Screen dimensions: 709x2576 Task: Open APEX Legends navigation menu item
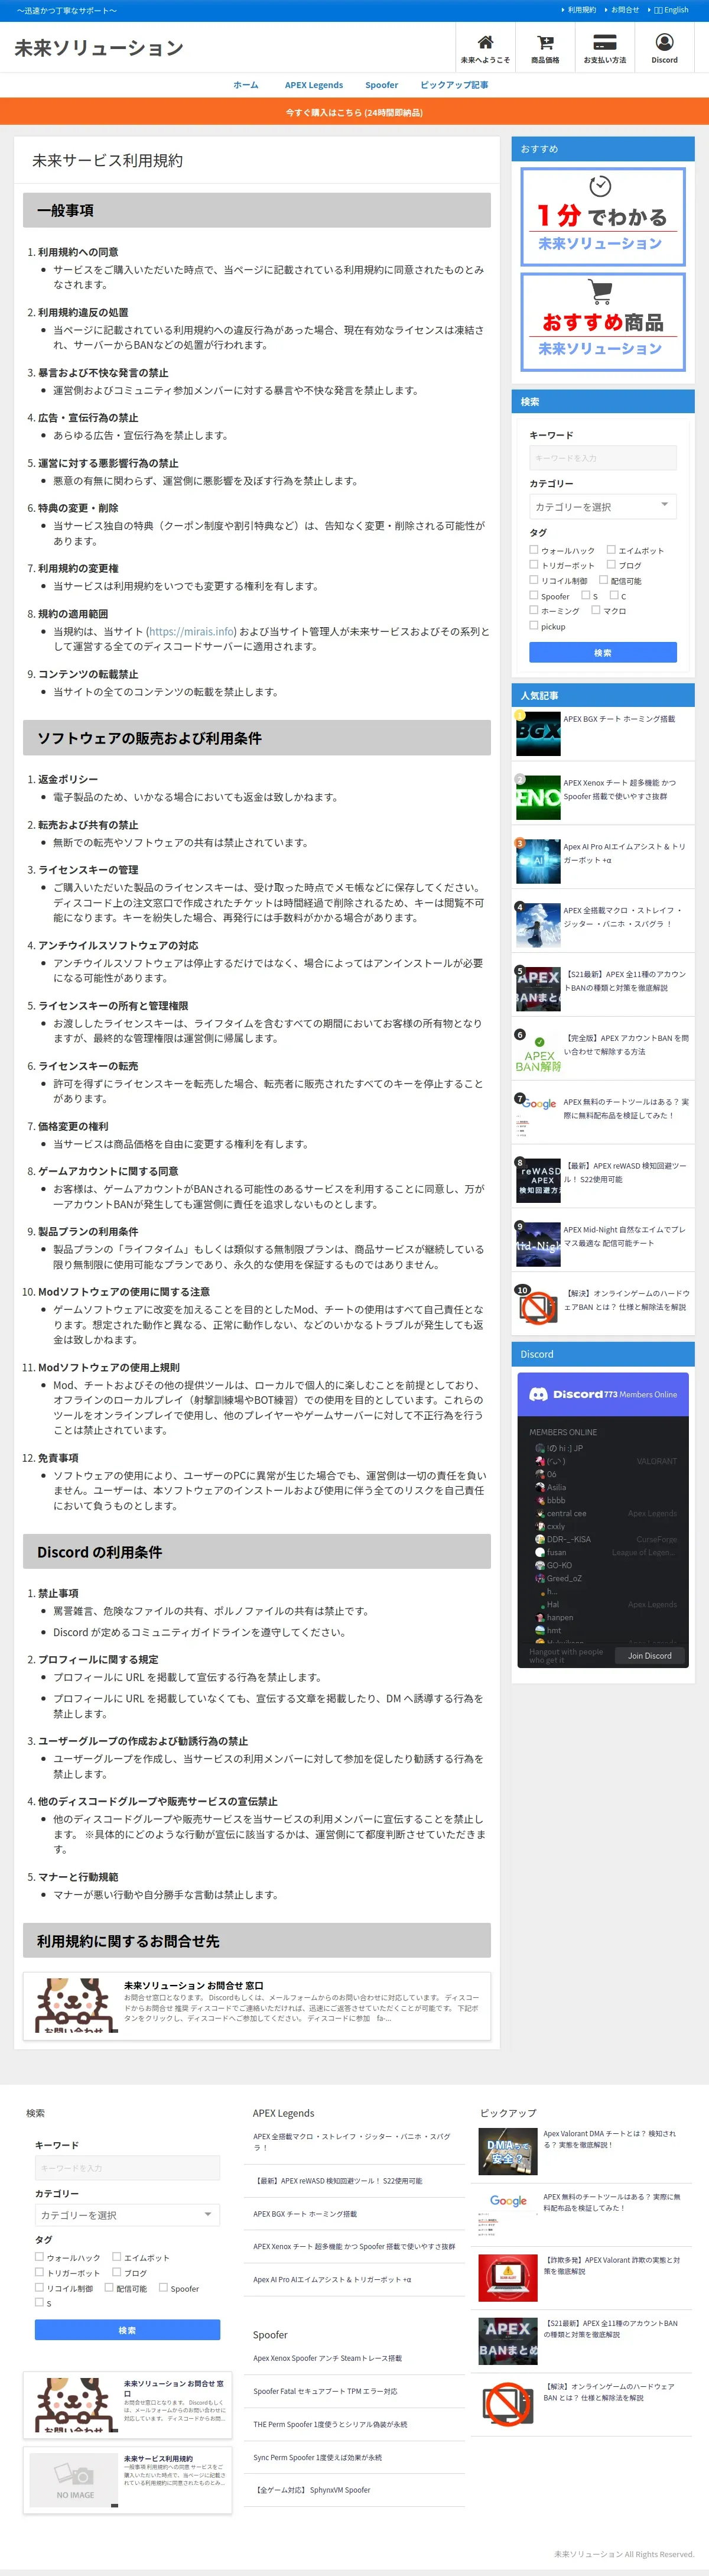pos(314,85)
